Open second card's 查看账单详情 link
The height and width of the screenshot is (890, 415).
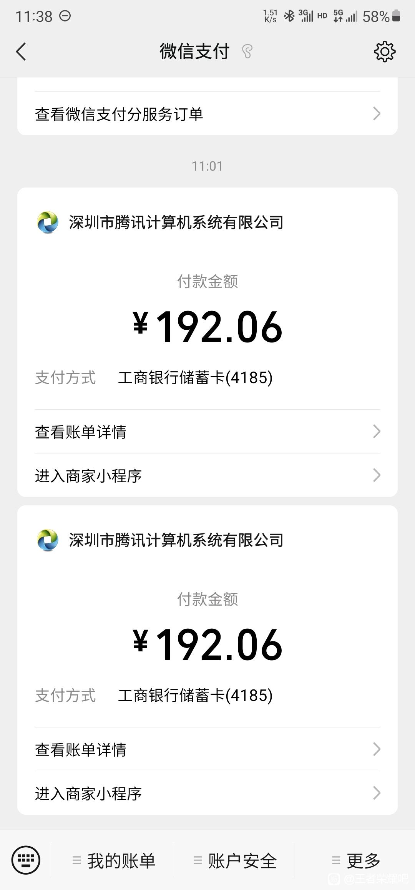tap(207, 749)
